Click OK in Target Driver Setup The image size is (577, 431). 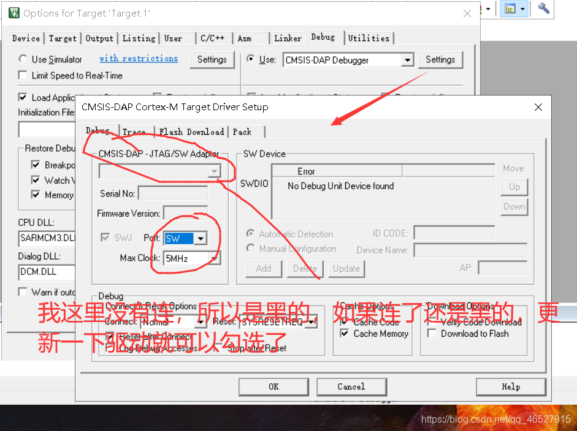(273, 386)
